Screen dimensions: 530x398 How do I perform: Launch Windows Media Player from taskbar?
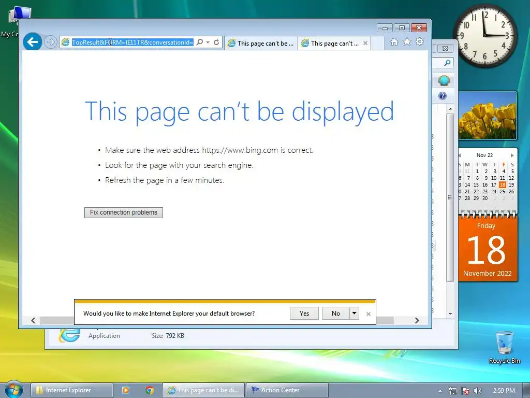click(x=126, y=390)
